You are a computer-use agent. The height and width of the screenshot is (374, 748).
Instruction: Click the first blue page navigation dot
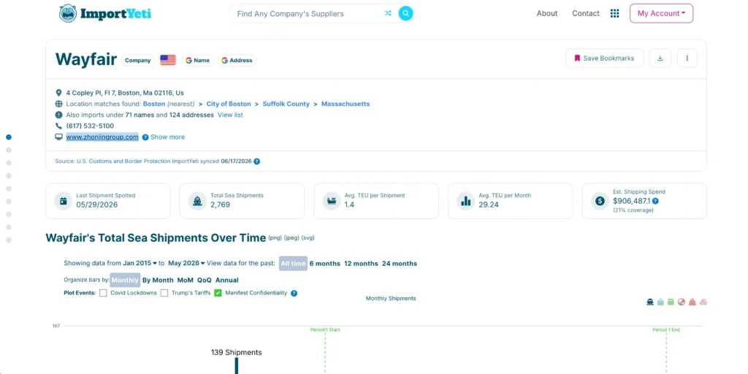point(9,137)
